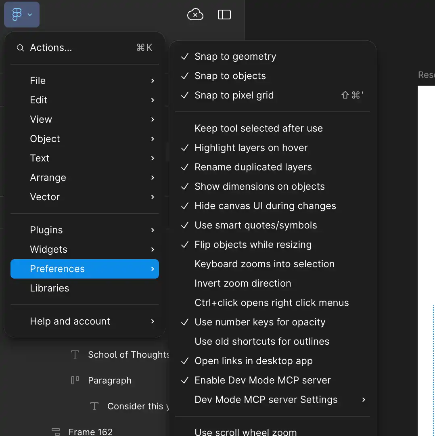The image size is (435, 436).
Task: Select the Paragraph auto layout layer icon
Action: 75,380
